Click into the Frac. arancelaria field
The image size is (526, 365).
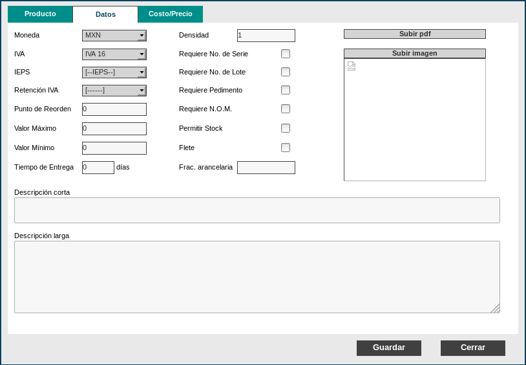click(x=266, y=168)
